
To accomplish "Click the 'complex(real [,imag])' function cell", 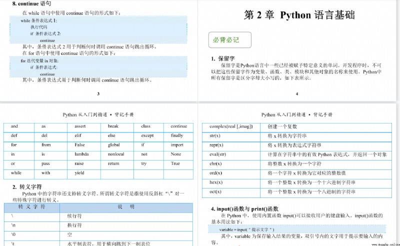I will [x=231, y=128].
